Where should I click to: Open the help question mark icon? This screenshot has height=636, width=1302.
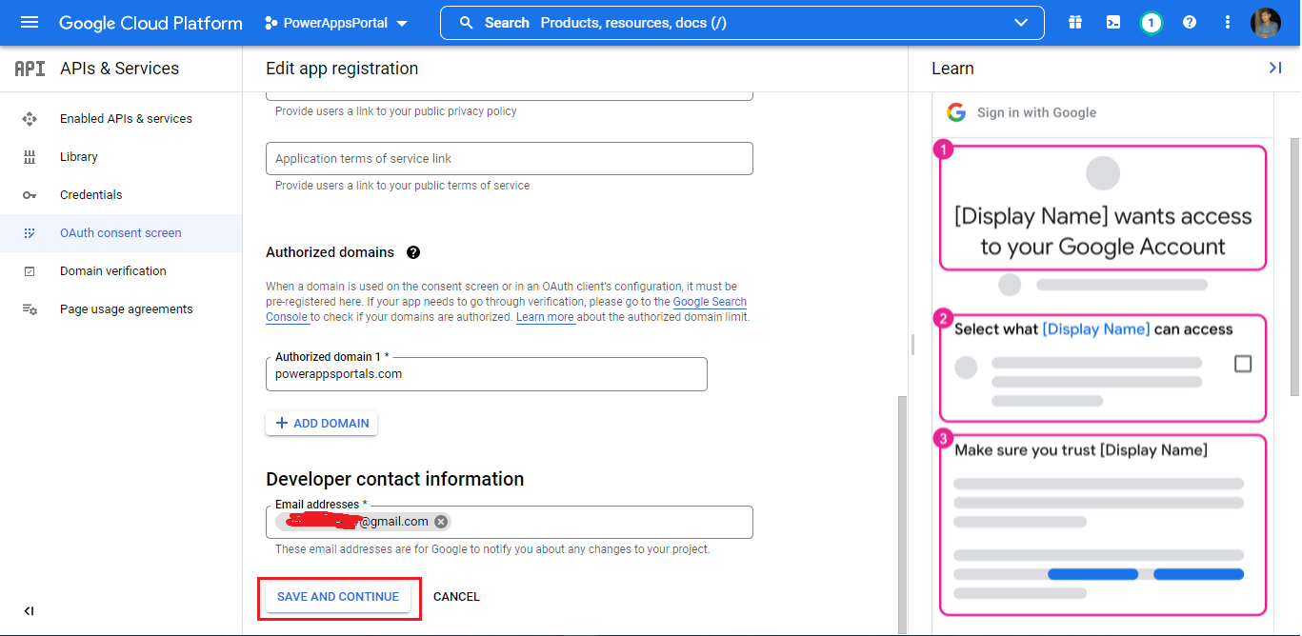(1190, 23)
